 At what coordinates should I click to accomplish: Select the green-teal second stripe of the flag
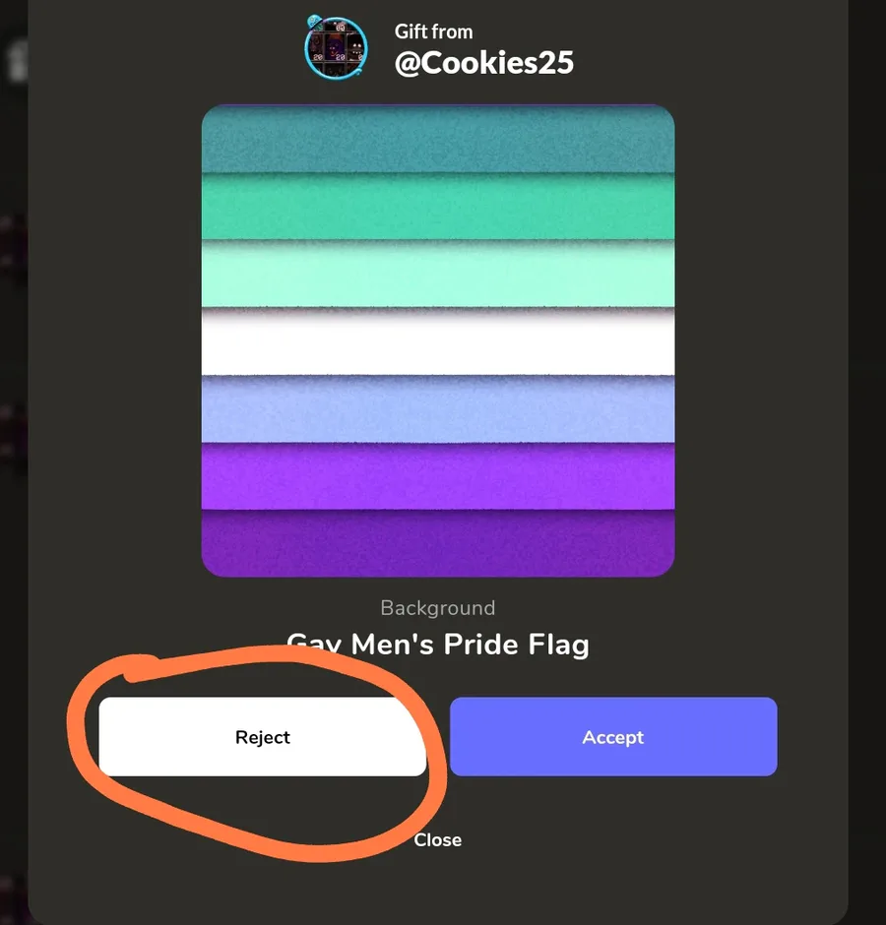(x=438, y=207)
